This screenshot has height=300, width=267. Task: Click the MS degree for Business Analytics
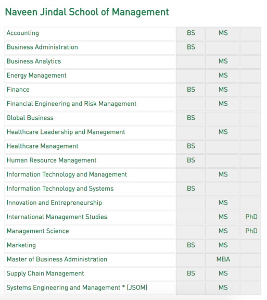tap(223, 61)
